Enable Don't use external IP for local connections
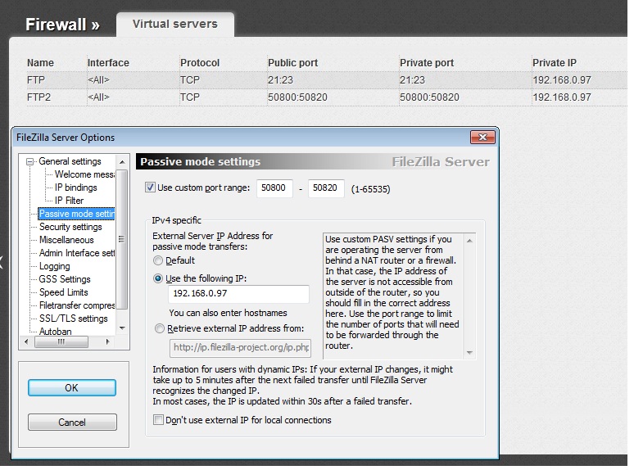634x470 pixels. (158, 420)
